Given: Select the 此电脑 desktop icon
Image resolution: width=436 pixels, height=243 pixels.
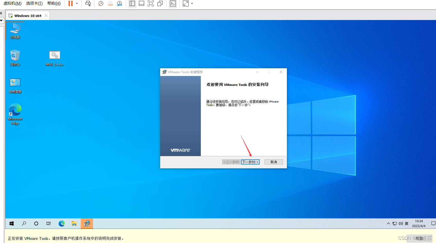Looking at the screenshot, I should (x=15, y=31).
